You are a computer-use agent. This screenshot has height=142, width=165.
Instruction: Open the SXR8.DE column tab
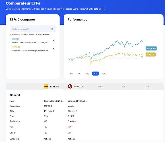click(x=54, y=87)
